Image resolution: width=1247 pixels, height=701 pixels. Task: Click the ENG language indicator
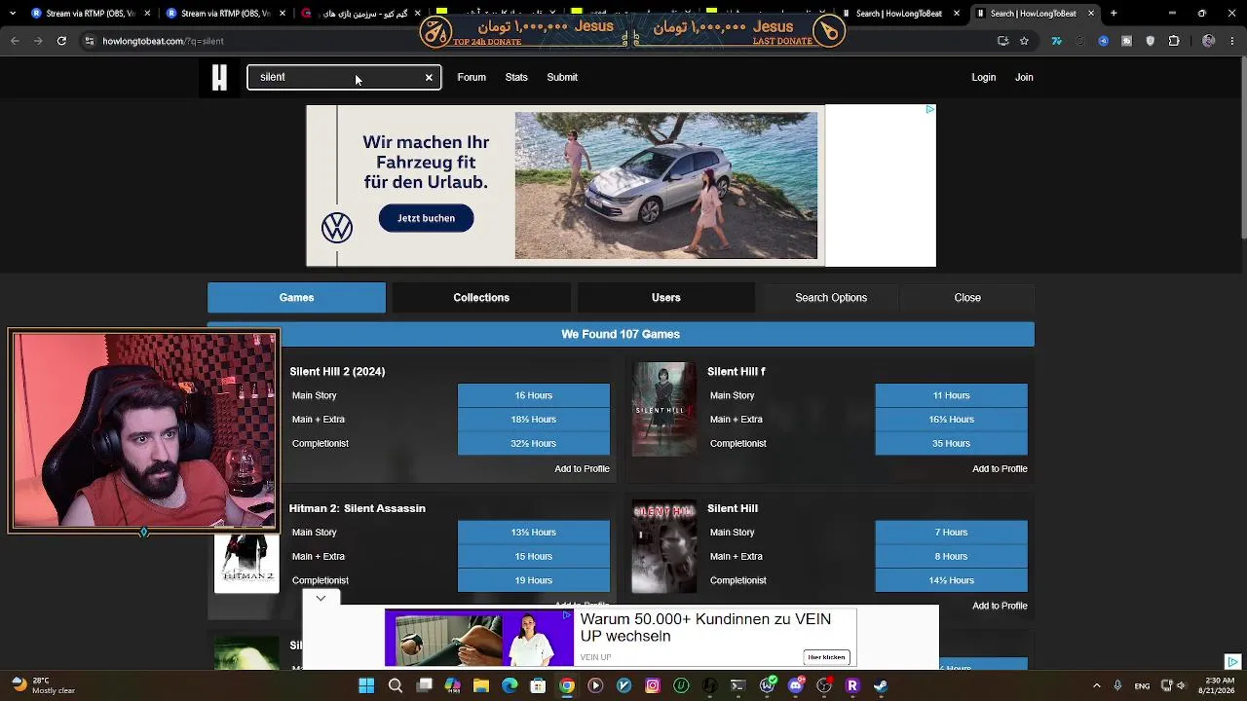tap(1142, 685)
